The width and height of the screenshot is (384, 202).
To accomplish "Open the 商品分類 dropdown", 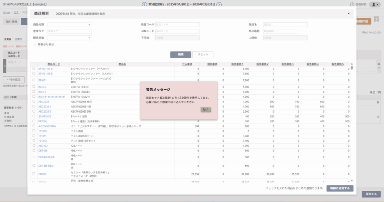I will [70, 25].
